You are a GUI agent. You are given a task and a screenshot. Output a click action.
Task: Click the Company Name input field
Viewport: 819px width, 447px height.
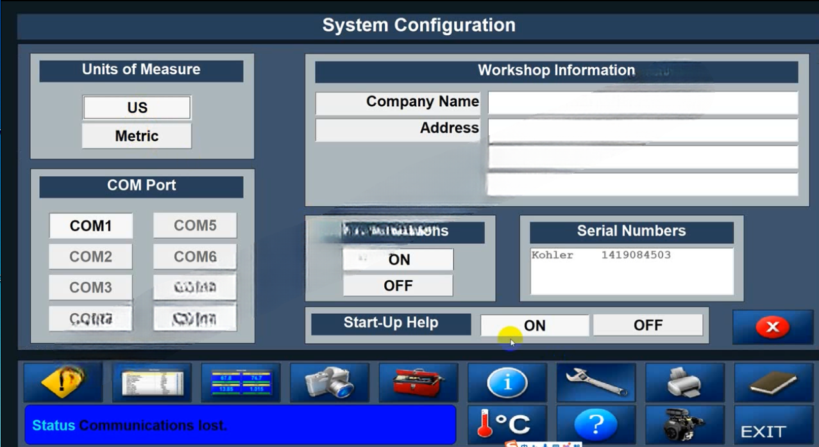(x=643, y=103)
